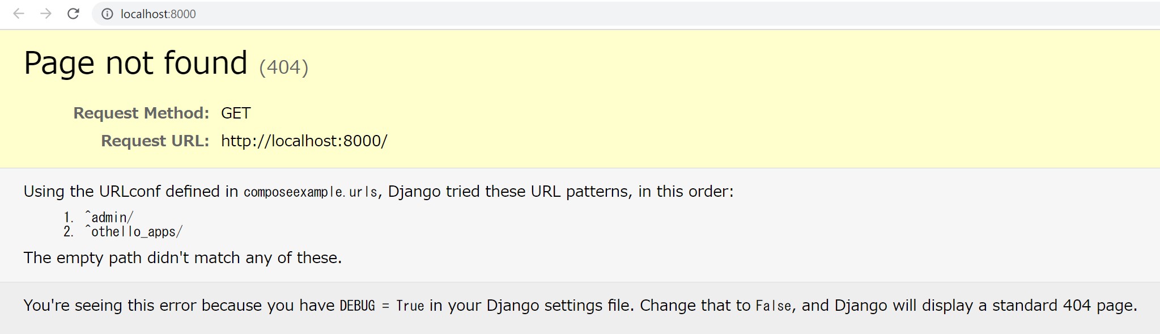Click the GET request method value
This screenshot has height=334, width=1160.
point(236,113)
